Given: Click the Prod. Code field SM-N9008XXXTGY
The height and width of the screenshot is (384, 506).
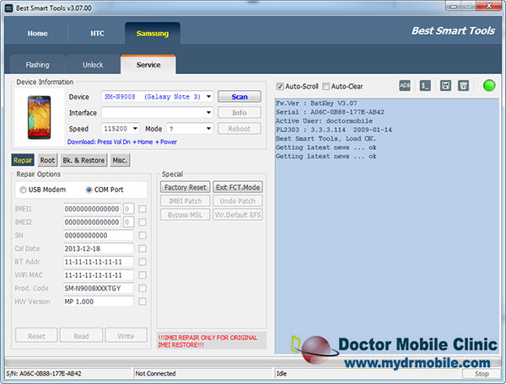Looking at the screenshot, I should (98, 288).
